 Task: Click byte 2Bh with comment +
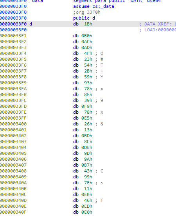(88, 71)
